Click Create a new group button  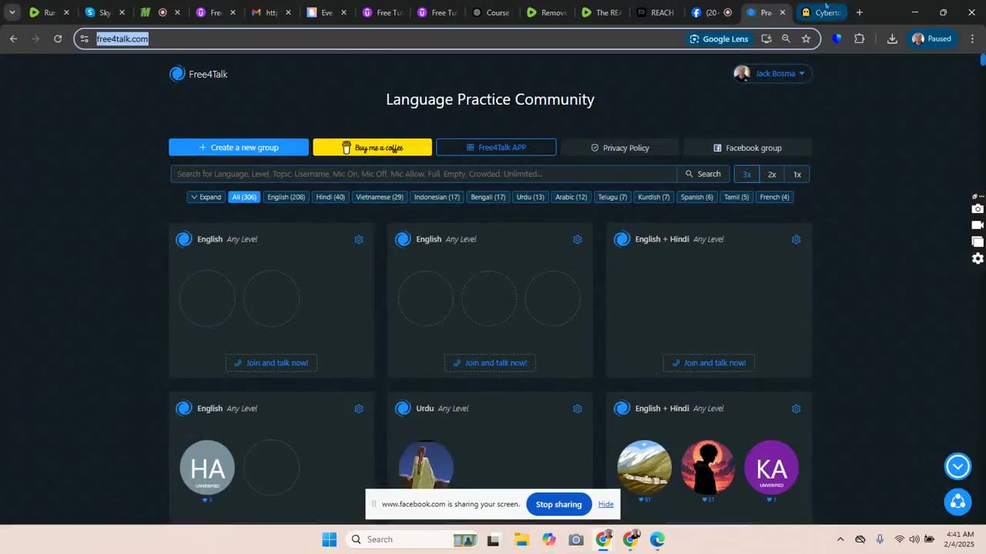(239, 148)
